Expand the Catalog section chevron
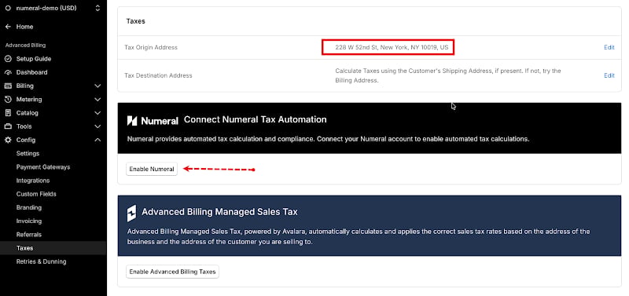Image resolution: width=629 pixels, height=296 pixels. click(x=97, y=113)
